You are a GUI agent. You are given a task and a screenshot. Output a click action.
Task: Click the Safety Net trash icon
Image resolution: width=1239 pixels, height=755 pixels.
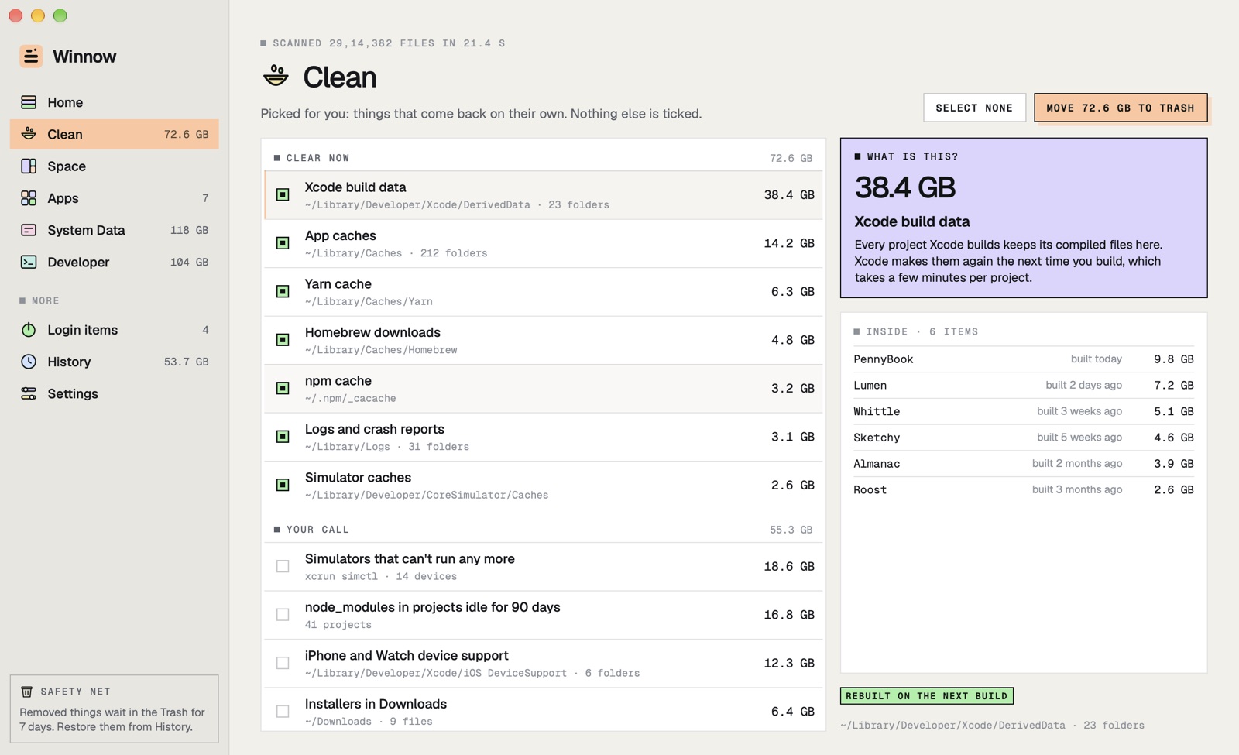click(x=26, y=692)
